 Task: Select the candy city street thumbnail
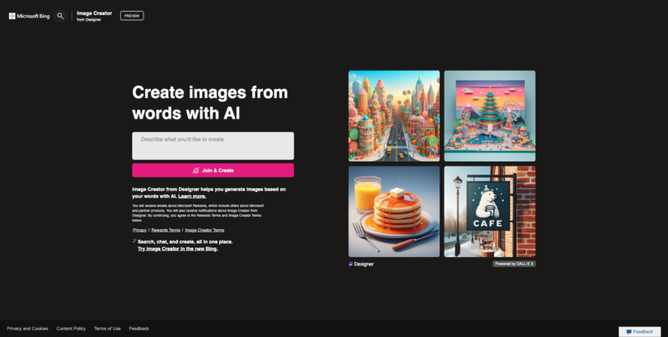[x=394, y=115]
